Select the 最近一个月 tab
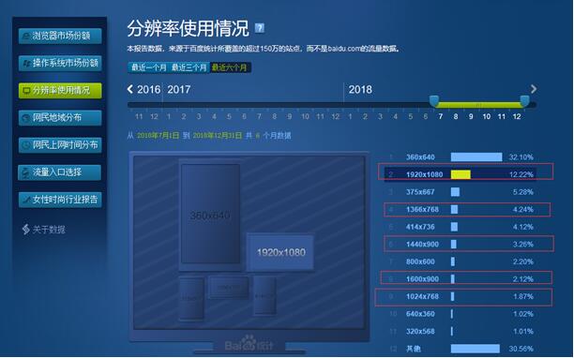Screen dimensions: 574x358 (148, 67)
